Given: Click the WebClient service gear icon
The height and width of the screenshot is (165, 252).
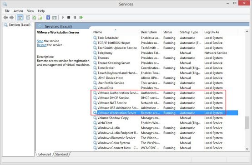Looking at the screenshot, I should click(x=95, y=123).
